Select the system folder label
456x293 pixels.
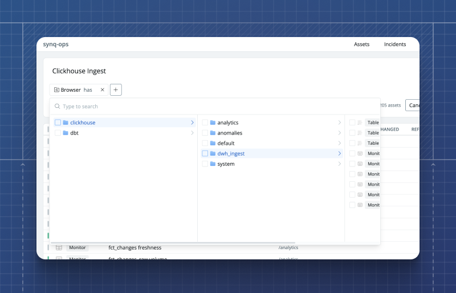tap(226, 164)
